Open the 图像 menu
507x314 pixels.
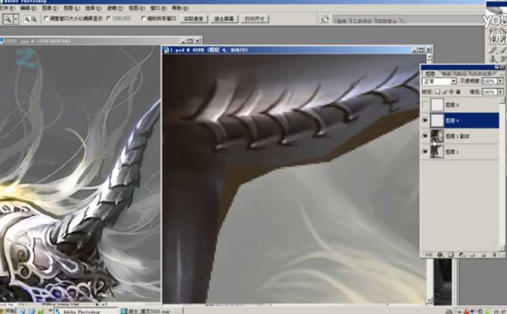50,8
